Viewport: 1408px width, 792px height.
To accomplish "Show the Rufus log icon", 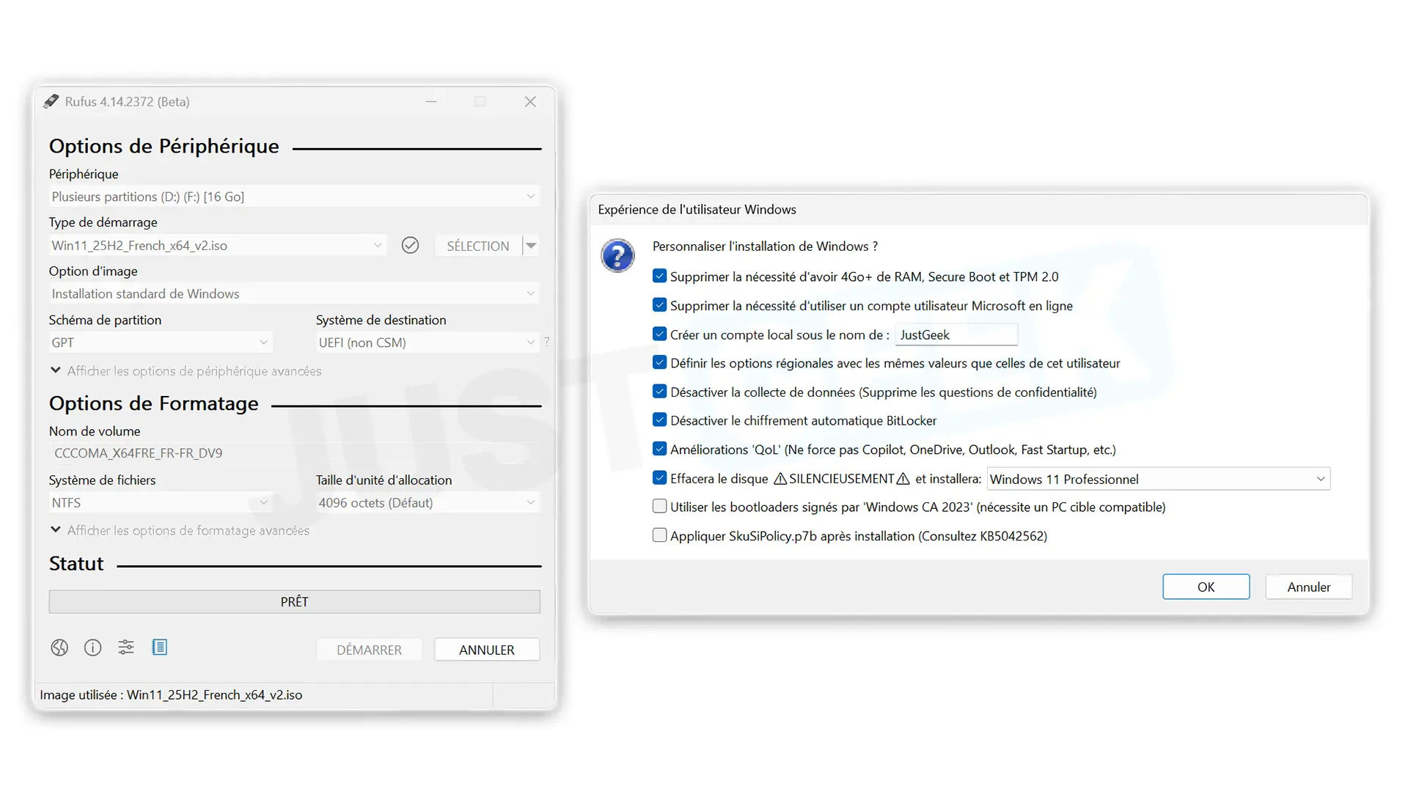I will tap(159, 647).
